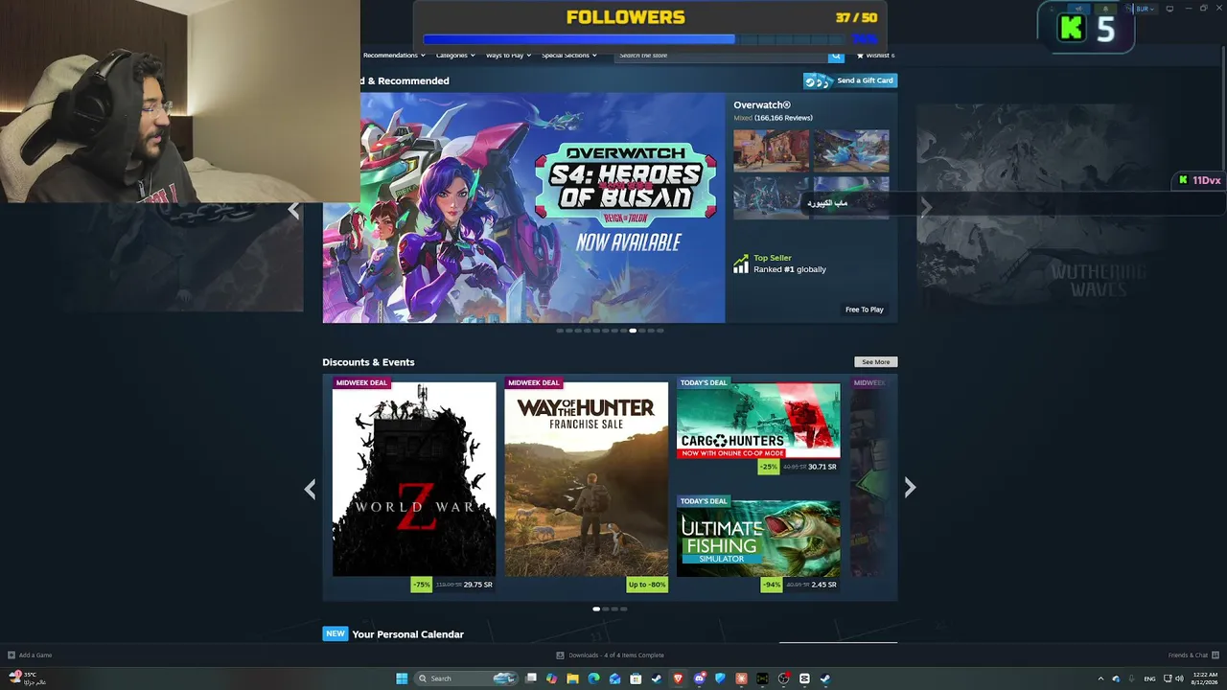Viewport: 1227px width, 690px height.
Task: Open the weather widget showing 35°C
Action: pyautogui.click(x=27, y=678)
